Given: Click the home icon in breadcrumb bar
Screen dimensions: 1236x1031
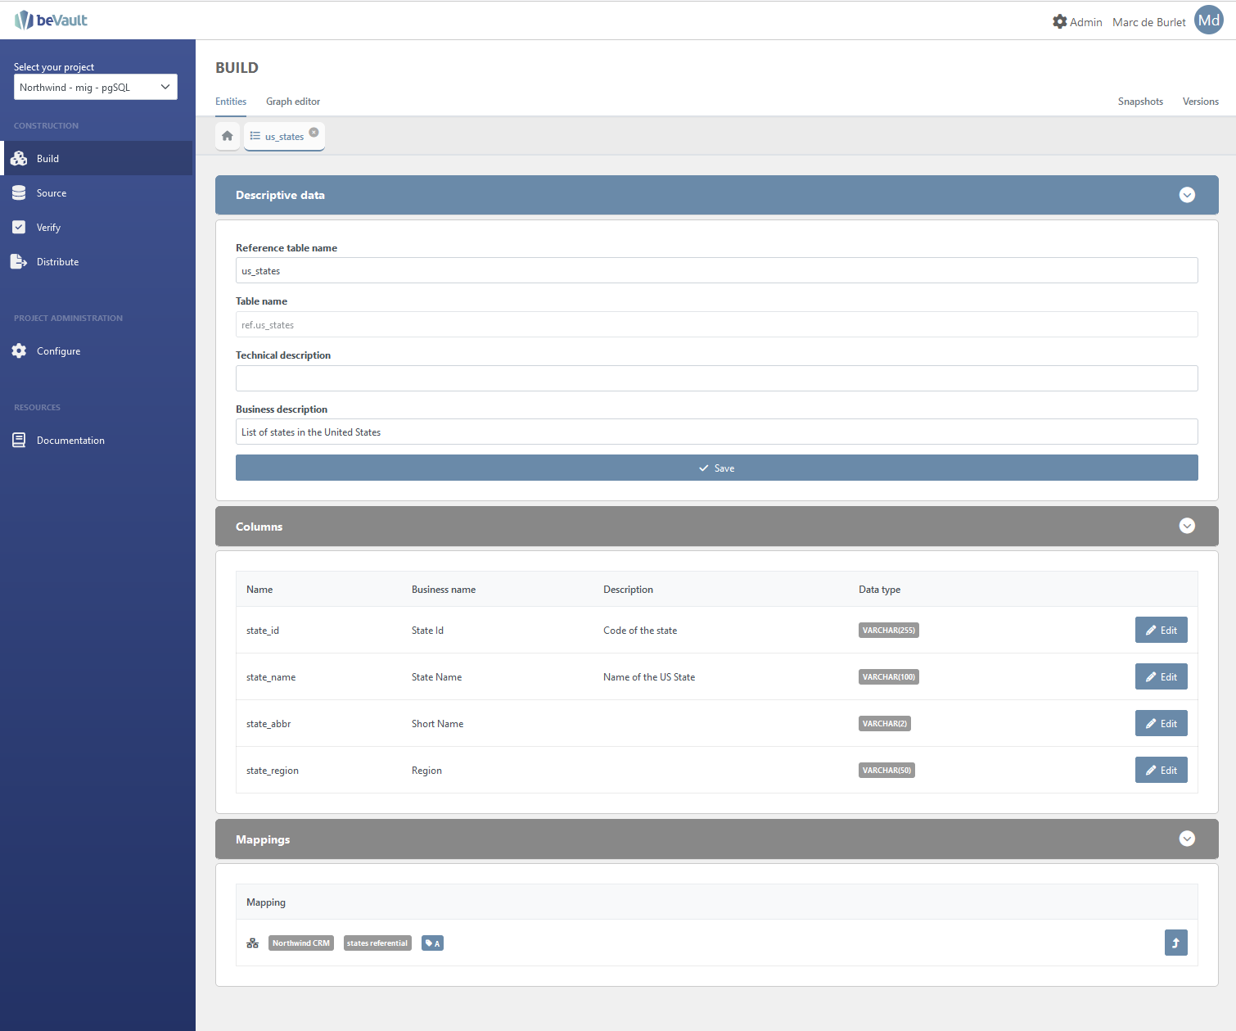Looking at the screenshot, I should (228, 136).
